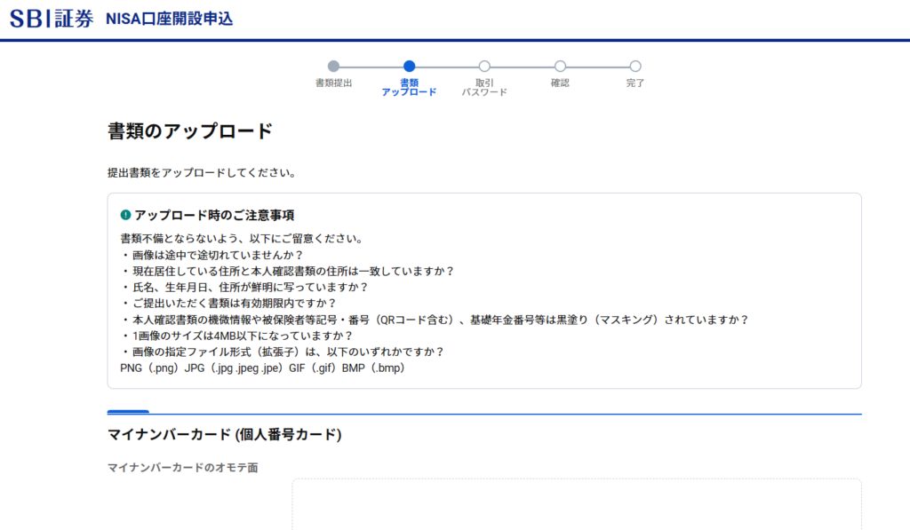This screenshot has height=530, width=910.
Task: Click the 取引パスワード step circle
Action: tap(484, 66)
